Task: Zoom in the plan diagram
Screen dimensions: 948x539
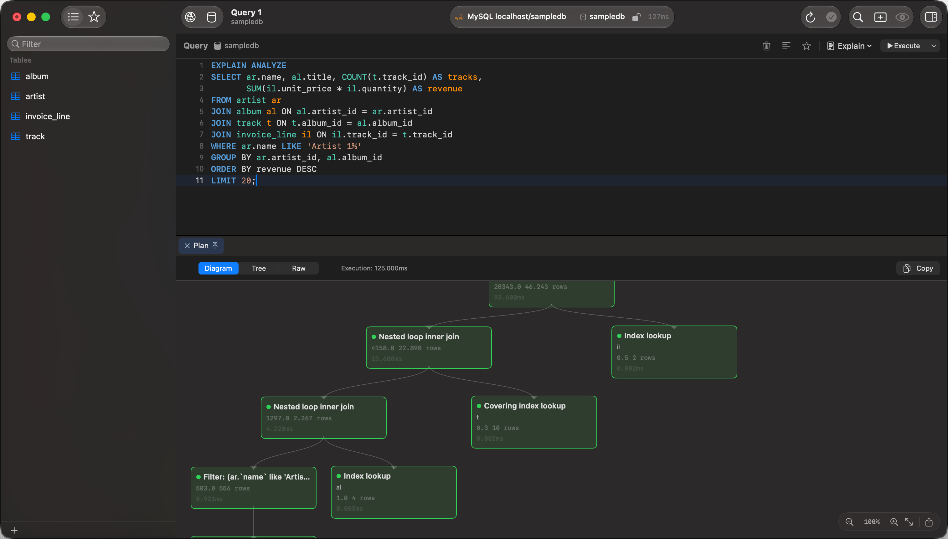Action: 894,522
